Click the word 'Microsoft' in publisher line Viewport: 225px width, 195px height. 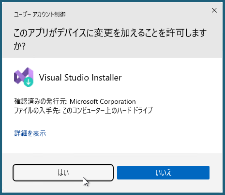point(84,101)
